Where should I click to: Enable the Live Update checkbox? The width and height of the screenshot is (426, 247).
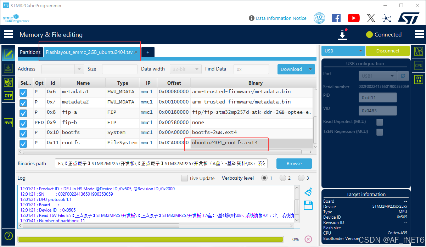[x=184, y=178]
